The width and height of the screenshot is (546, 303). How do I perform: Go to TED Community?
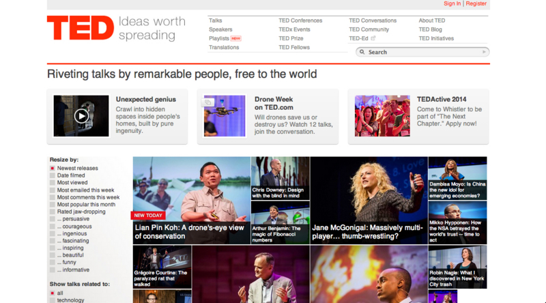coord(369,29)
